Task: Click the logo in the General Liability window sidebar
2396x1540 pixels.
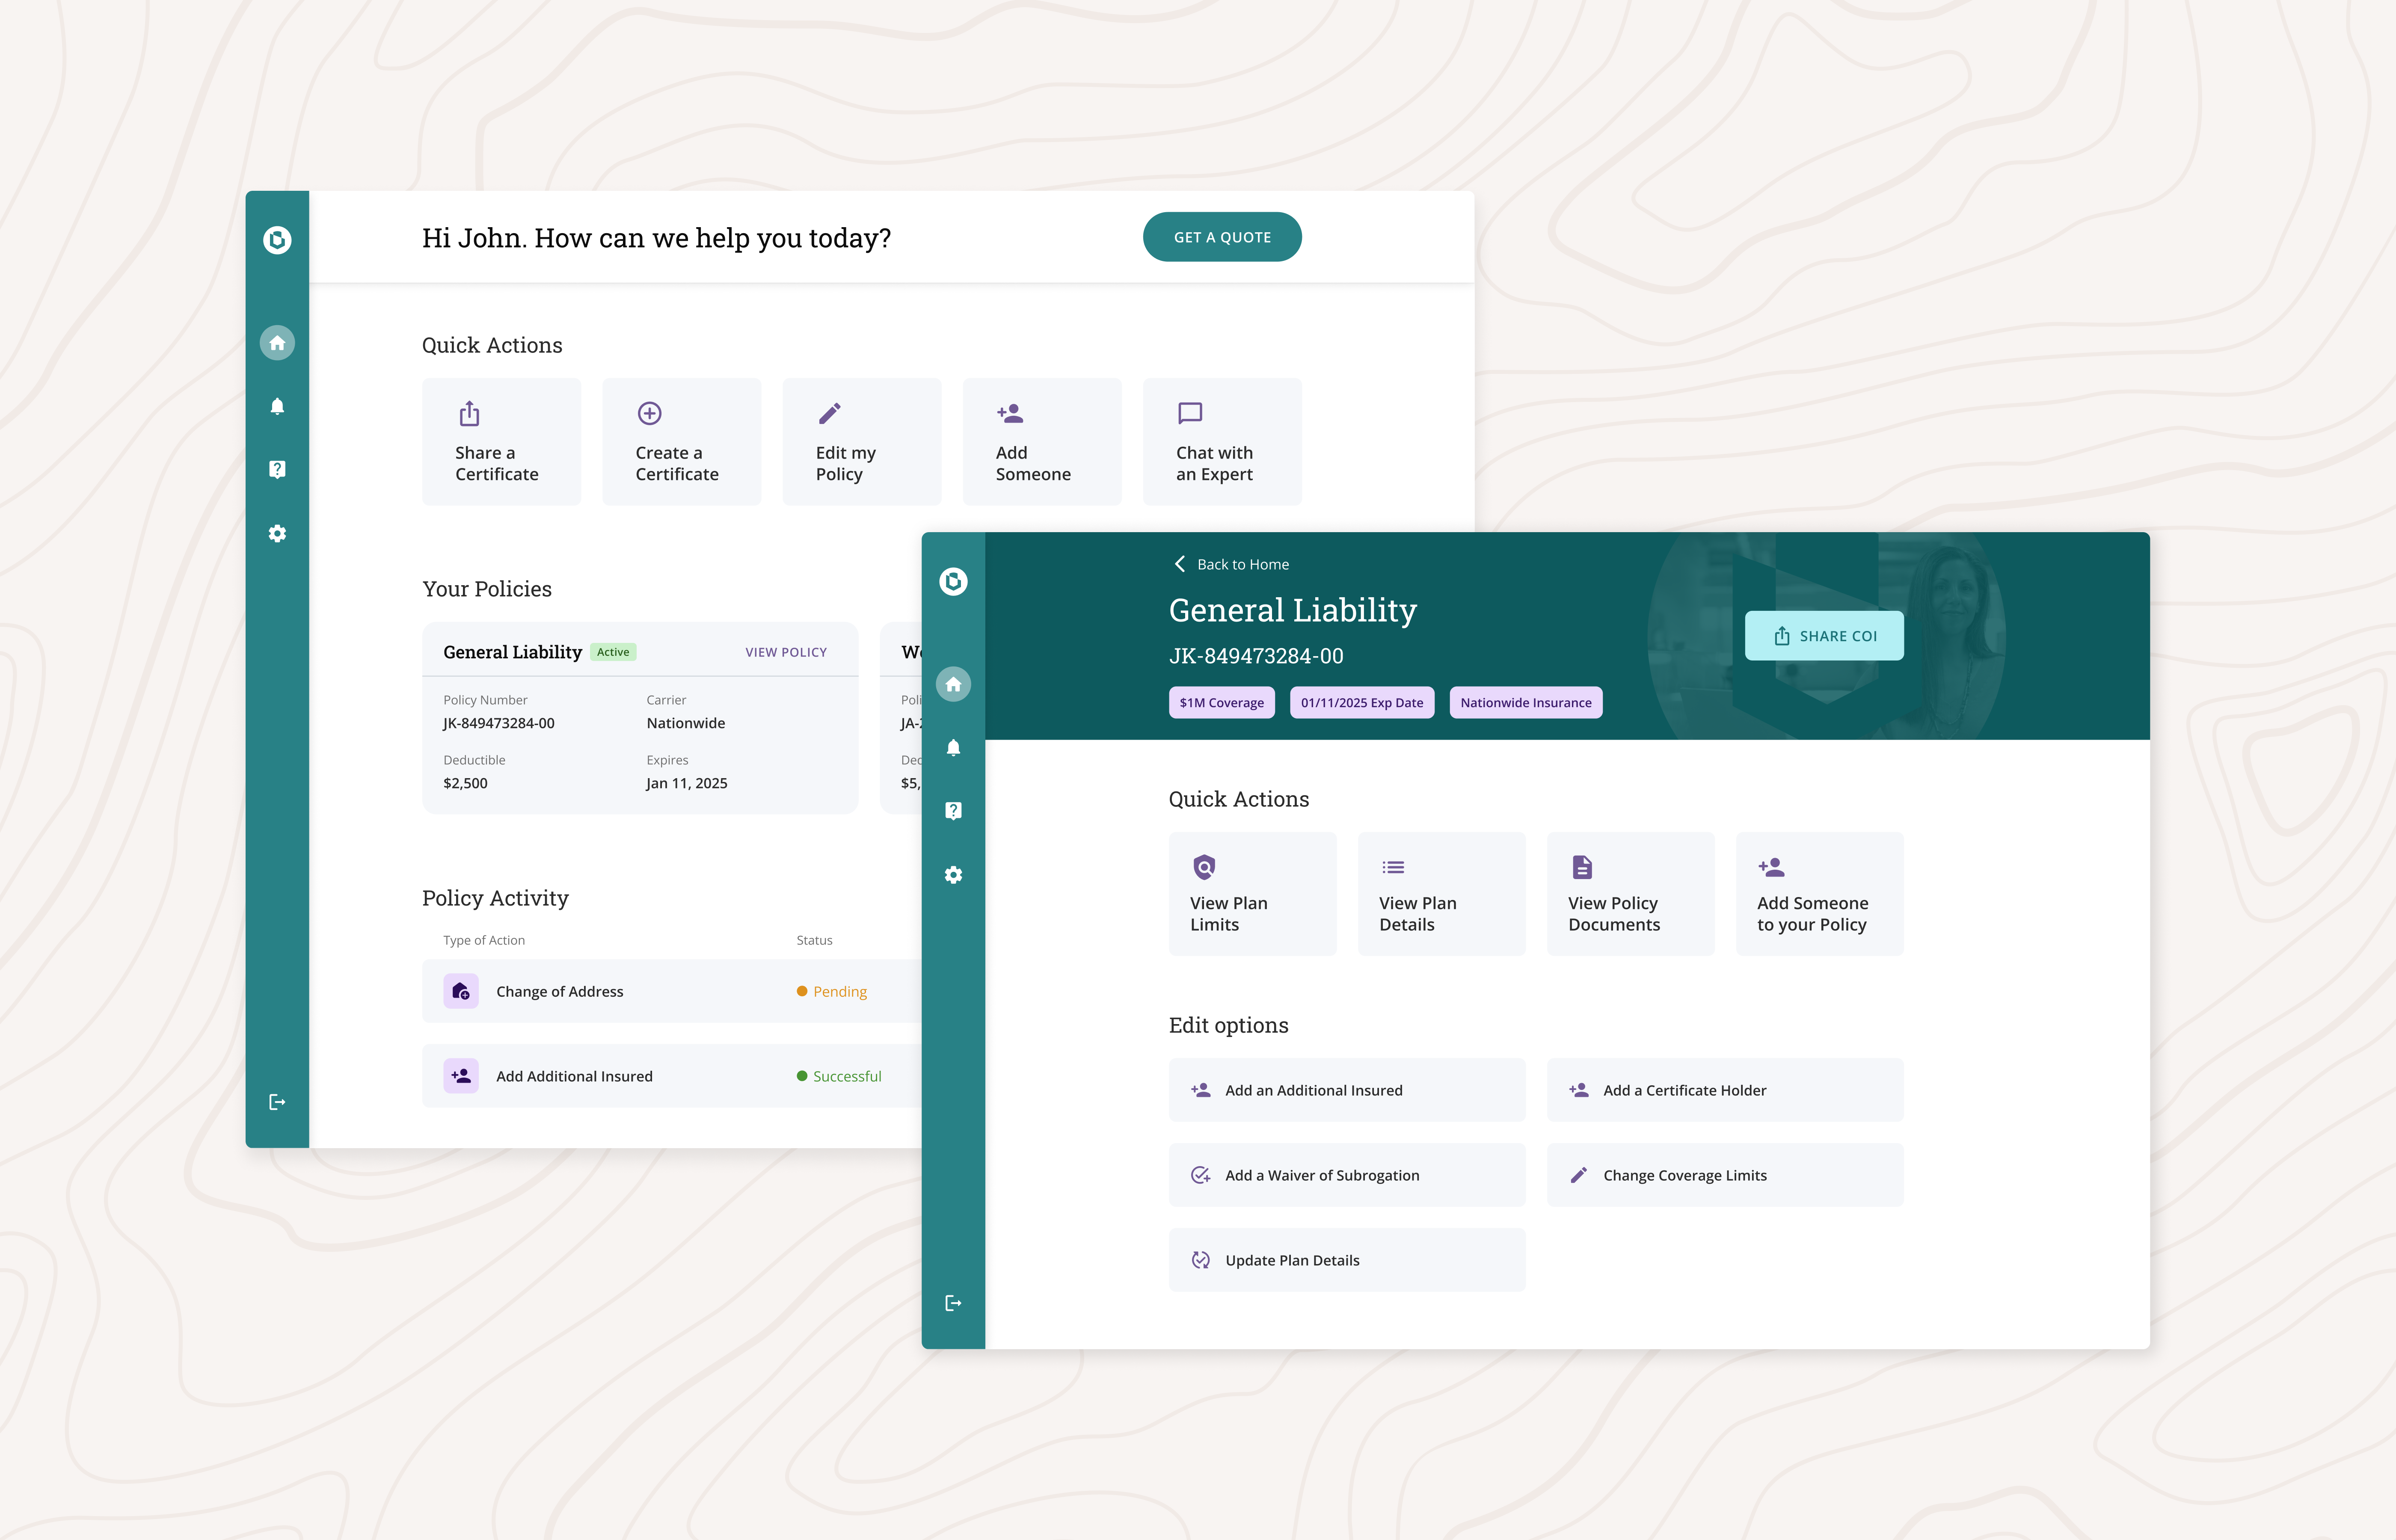Action: point(953,581)
